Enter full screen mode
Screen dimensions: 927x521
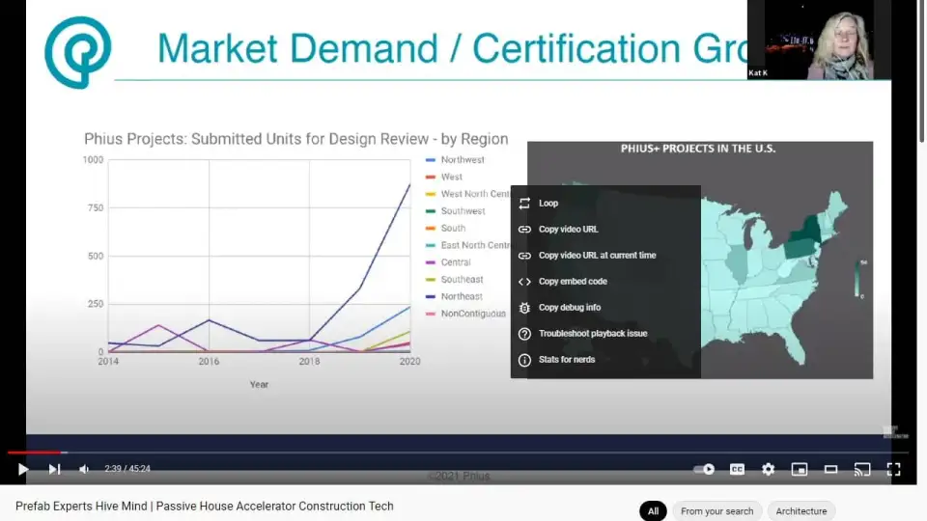pos(893,469)
